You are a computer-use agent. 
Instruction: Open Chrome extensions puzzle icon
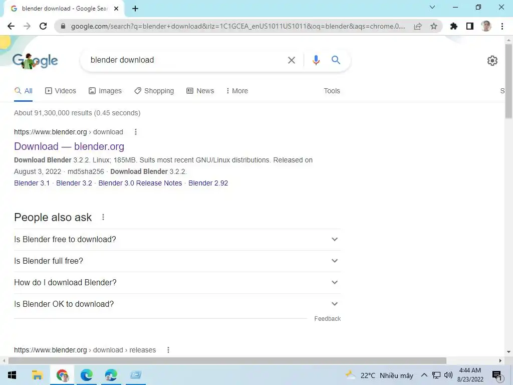tap(453, 26)
